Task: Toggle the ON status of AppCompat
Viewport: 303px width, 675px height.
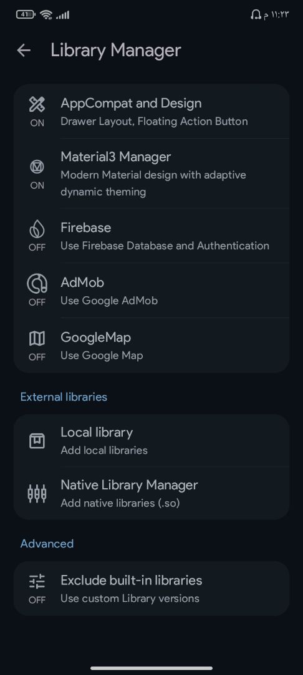Action: [37, 122]
